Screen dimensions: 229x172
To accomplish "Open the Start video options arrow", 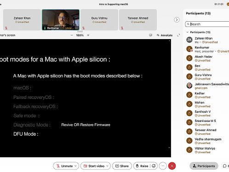I will 107,166.
